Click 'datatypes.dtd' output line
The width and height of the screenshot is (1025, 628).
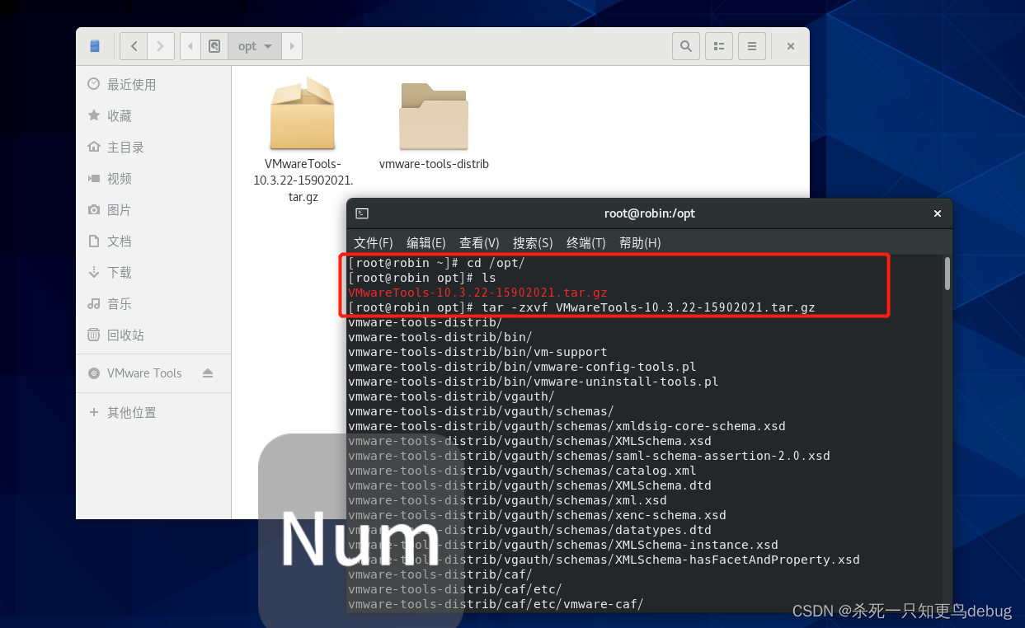(x=529, y=530)
